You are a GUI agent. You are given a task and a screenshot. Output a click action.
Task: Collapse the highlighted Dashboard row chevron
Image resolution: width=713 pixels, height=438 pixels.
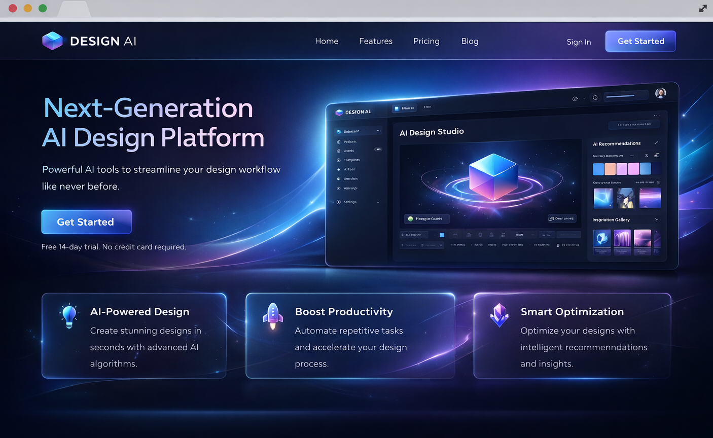[x=378, y=131]
